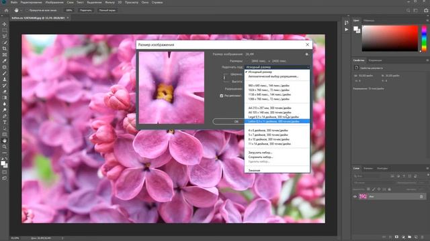Open the File menu
Screen dimensions: 430x241
pos(14,3)
